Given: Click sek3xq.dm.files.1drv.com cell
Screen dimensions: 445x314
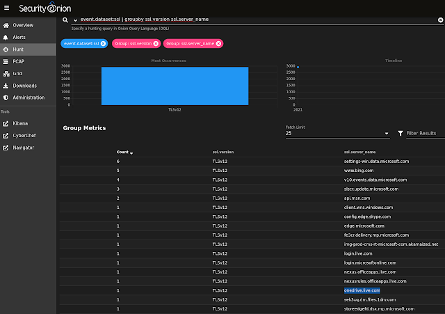Looking at the screenshot, I should point(370,300).
